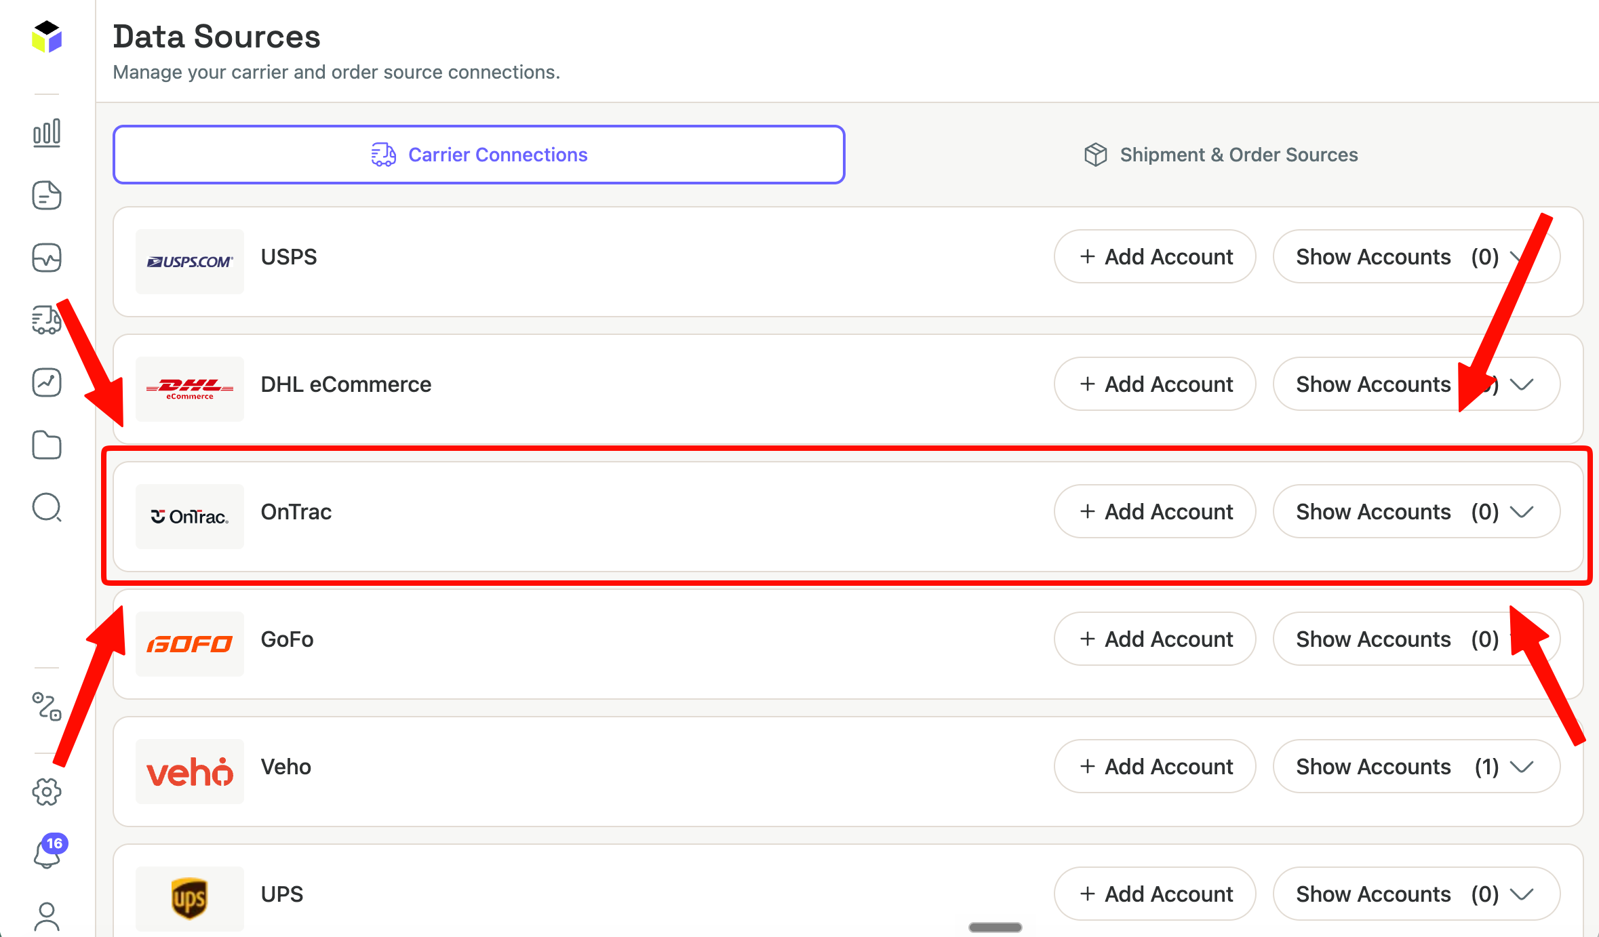Click the USPS.com carrier logo
Image resolution: width=1599 pixels, height=937 pixels.
pos(190,262)
